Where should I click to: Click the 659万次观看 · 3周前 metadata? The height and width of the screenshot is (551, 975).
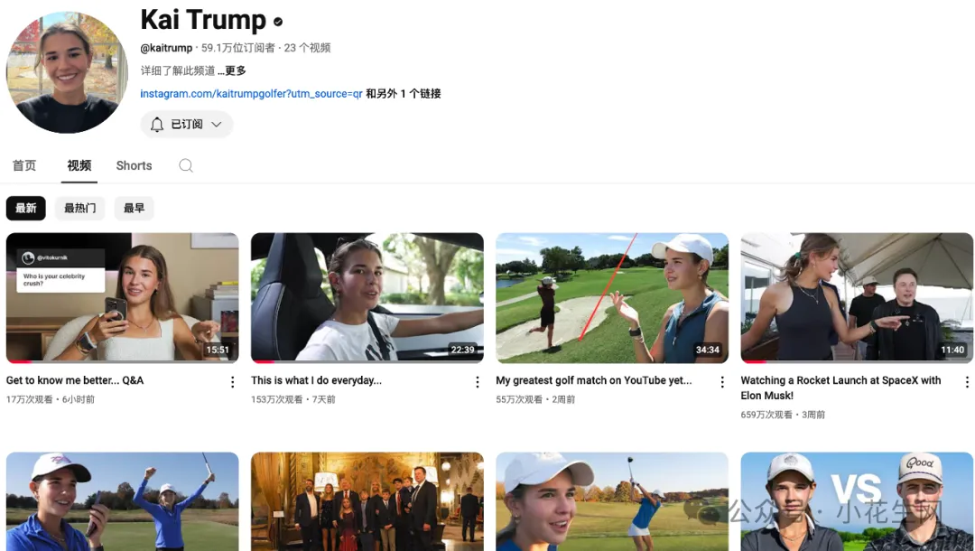[782, 415]
